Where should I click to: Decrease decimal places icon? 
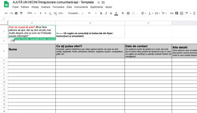[50, 13]
